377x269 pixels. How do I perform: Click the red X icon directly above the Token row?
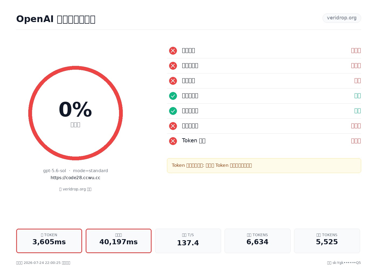click(173, 126)
